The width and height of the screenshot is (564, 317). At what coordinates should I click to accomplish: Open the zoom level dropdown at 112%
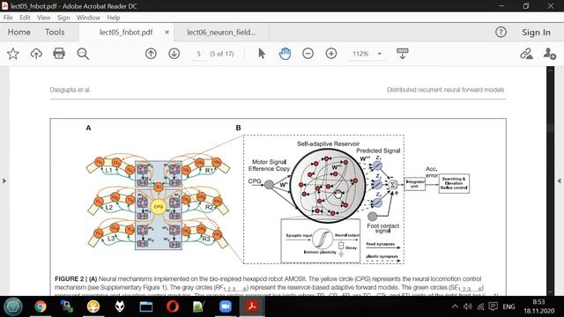click(x=380, y=54)
